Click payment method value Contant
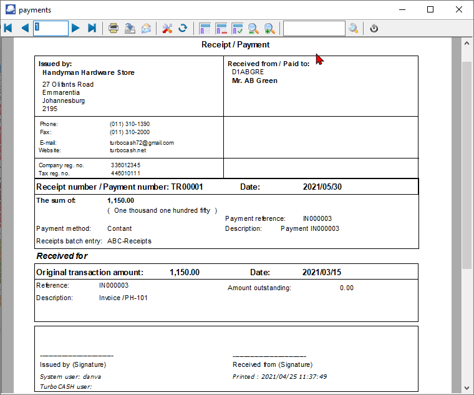474x395 pixels. [119, 228]
